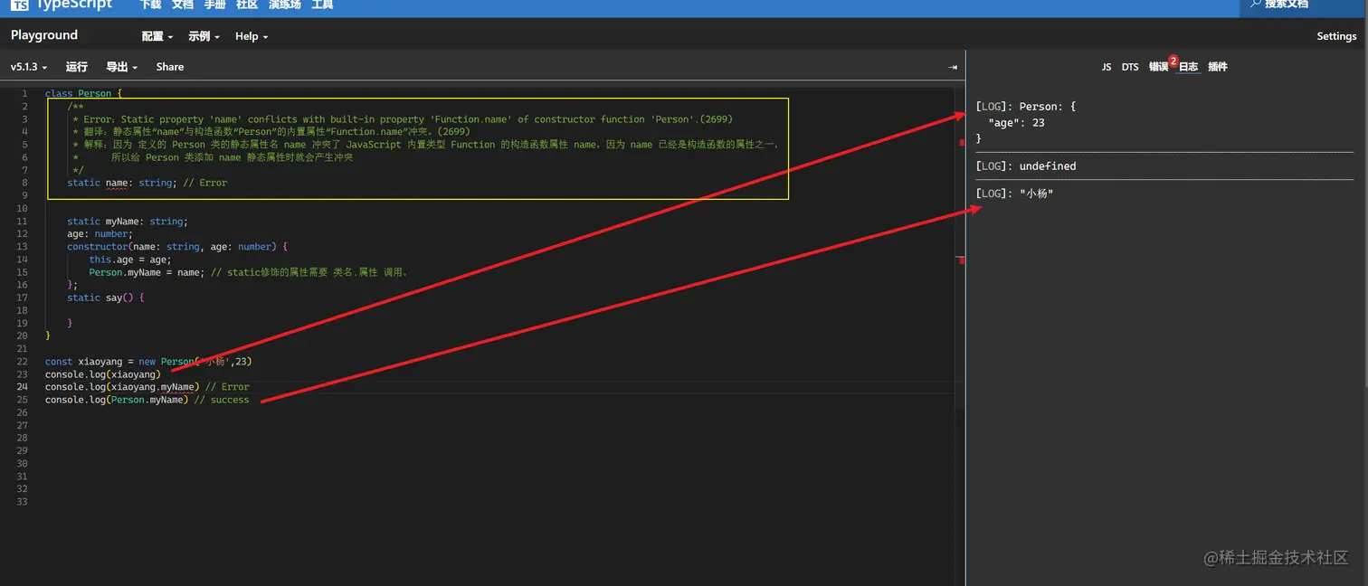
Task: Click lower red error marker in overview ruler
Action: coord(962,260)
